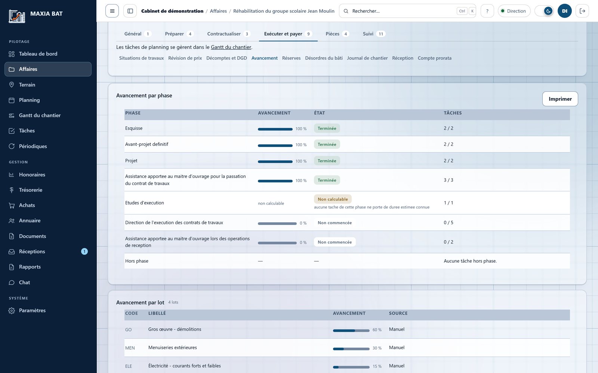Open Achats page
The image size is (598, 373).
pyautogui.click(x=48, y=205)
